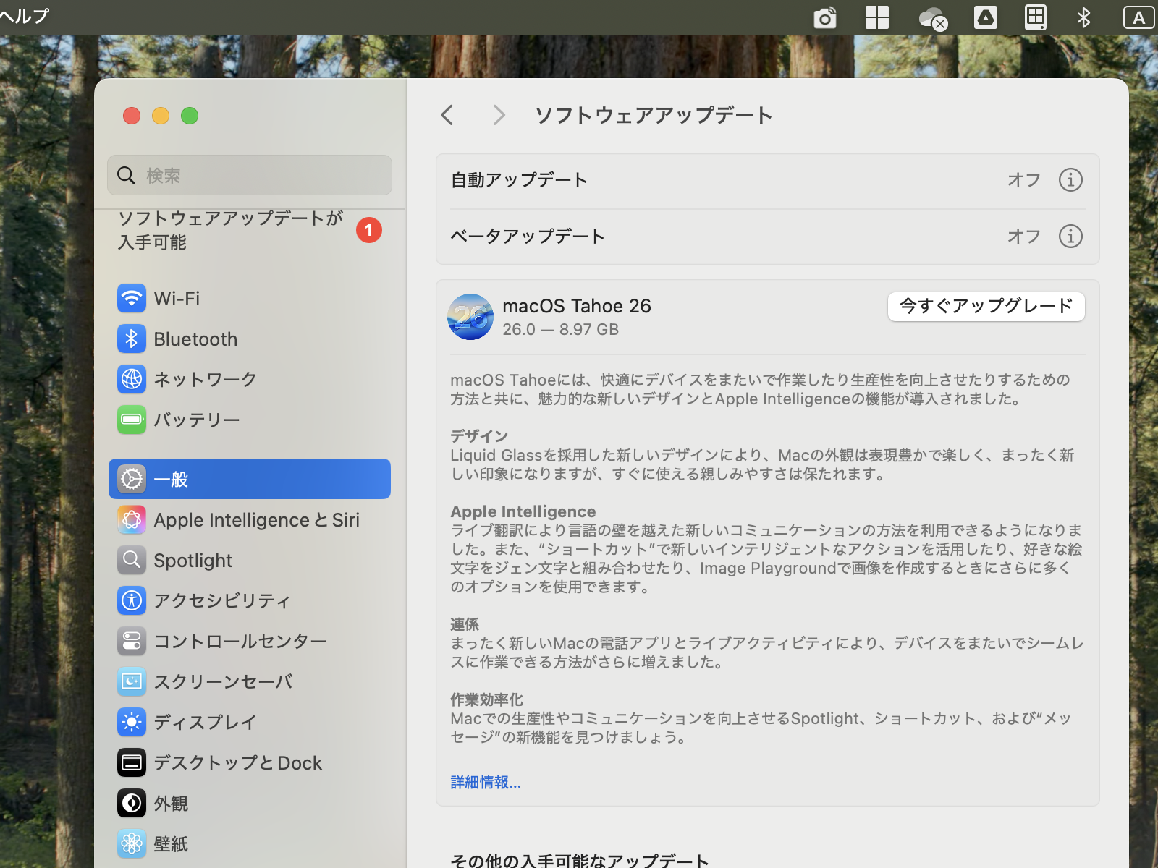This screenshot has height=868, width=1158.
Task: Toggle ベータアップデート setting
Action: [1023, 236]
